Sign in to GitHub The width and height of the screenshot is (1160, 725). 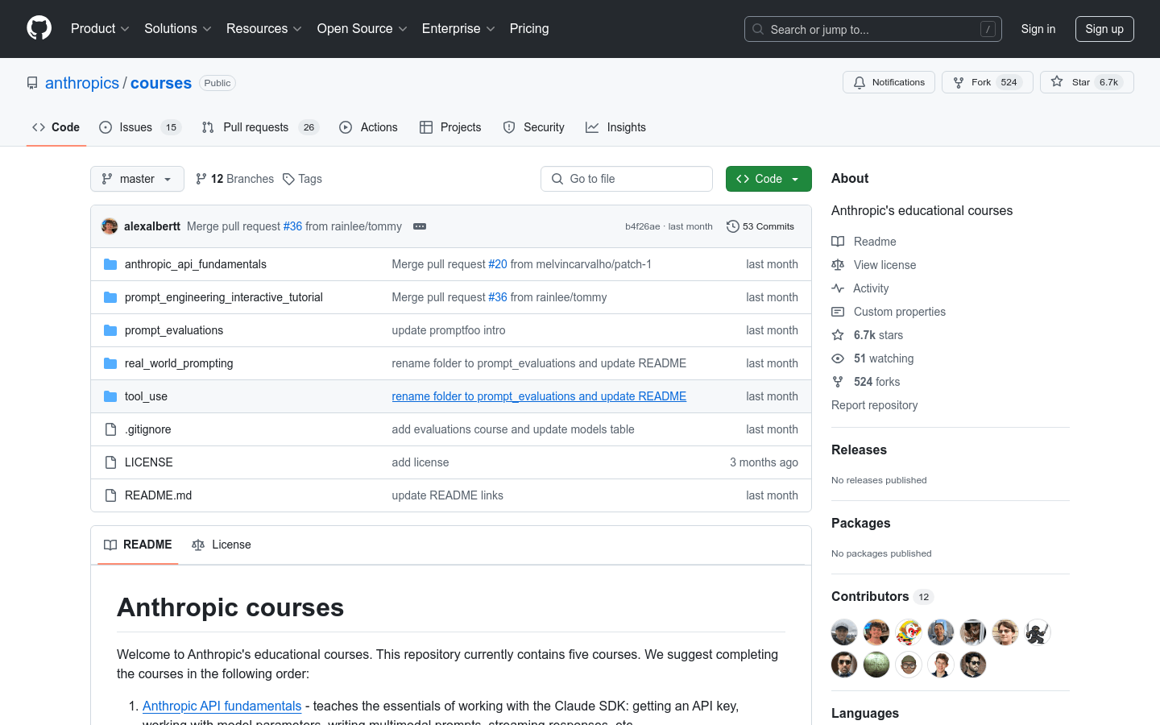(x=1038, y=29)
